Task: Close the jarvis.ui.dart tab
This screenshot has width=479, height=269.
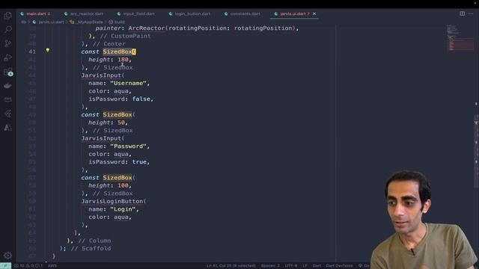Action: [314, 13]
